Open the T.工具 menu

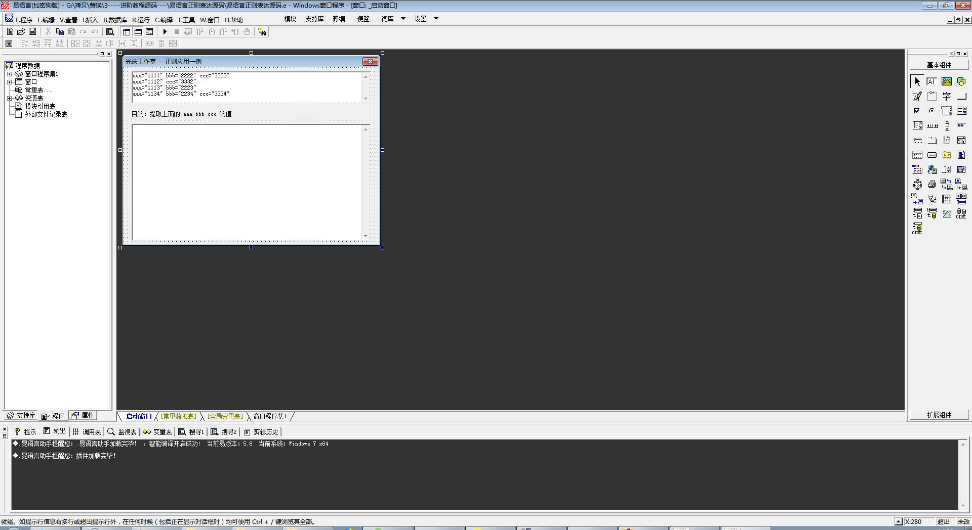pyautogui.click(x=186, y=20)
